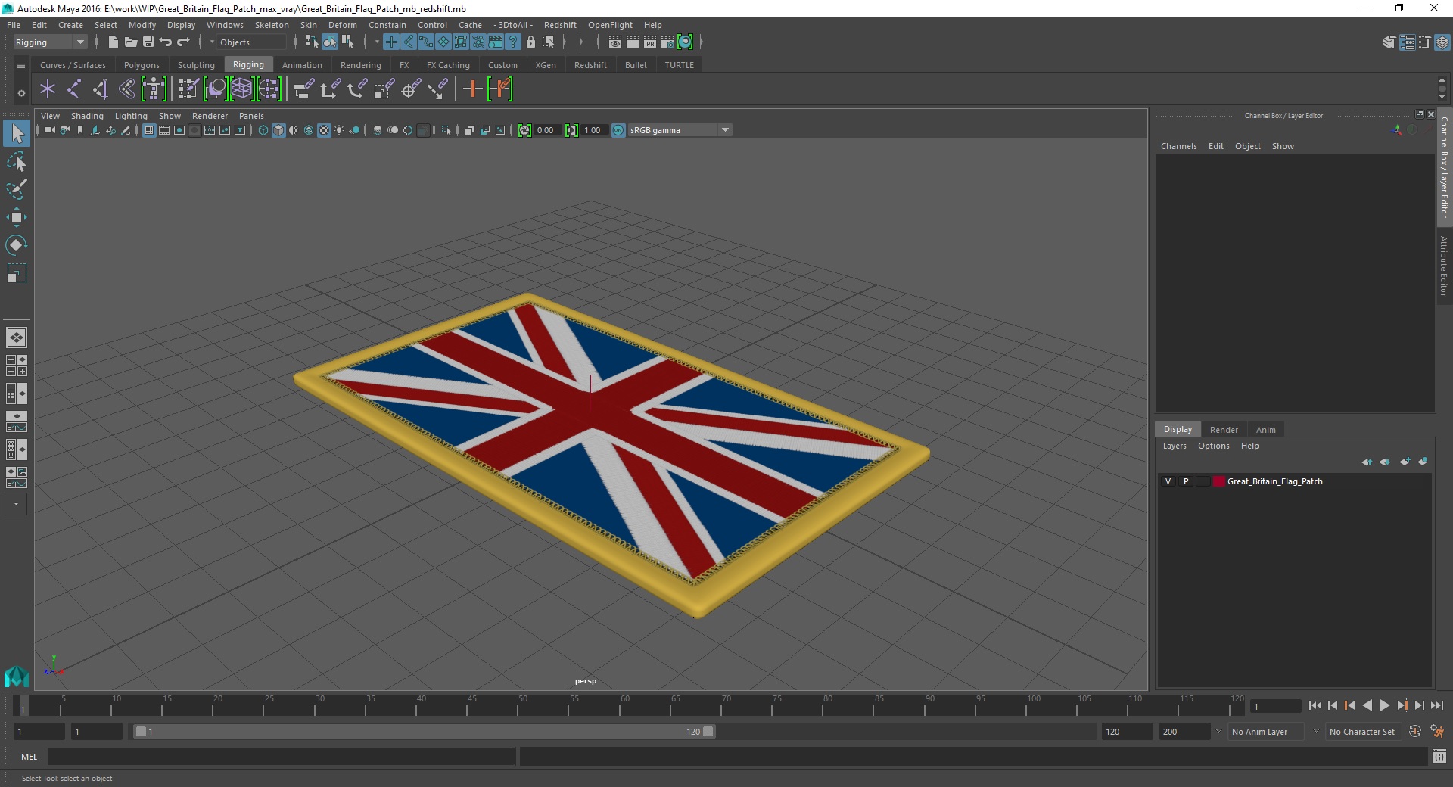The image size is (1453, 787).
Task: Click the Redo arrow icon
Action: pos(183,42)
